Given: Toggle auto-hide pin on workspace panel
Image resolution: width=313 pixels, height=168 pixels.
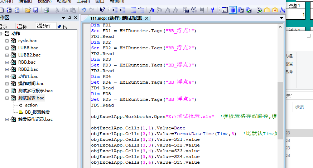Looking at the screenshot, I should click(x=69, y=18).
